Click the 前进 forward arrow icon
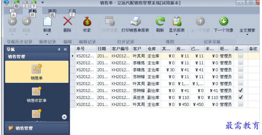 pos(27,21)
